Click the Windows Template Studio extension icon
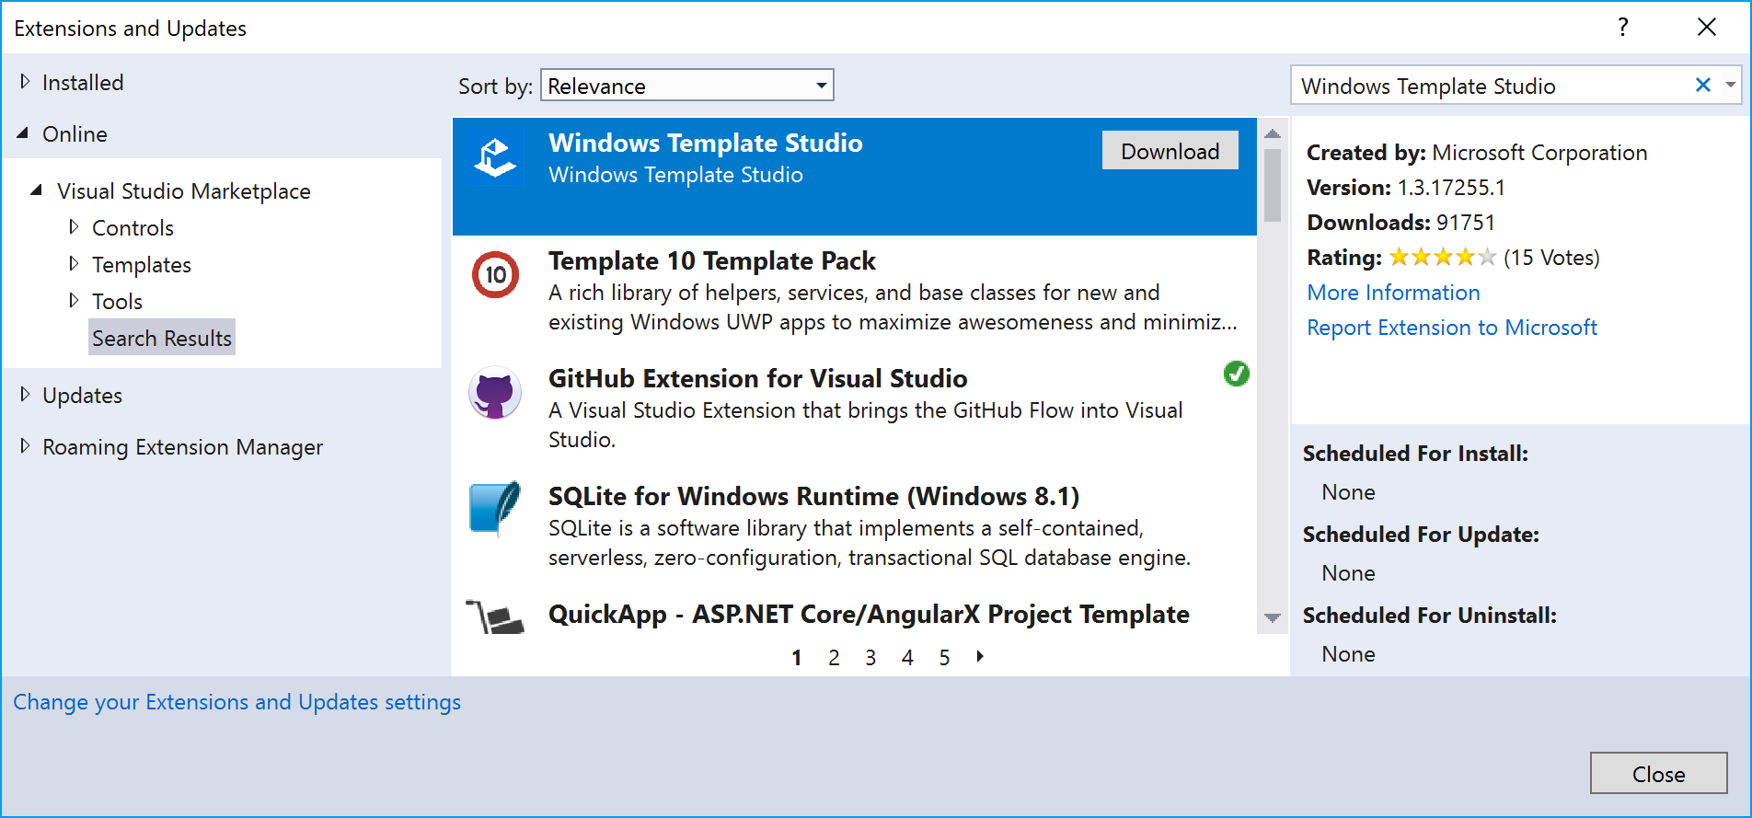The height and width of the screenshot is (818, 1752). (495, 157)
